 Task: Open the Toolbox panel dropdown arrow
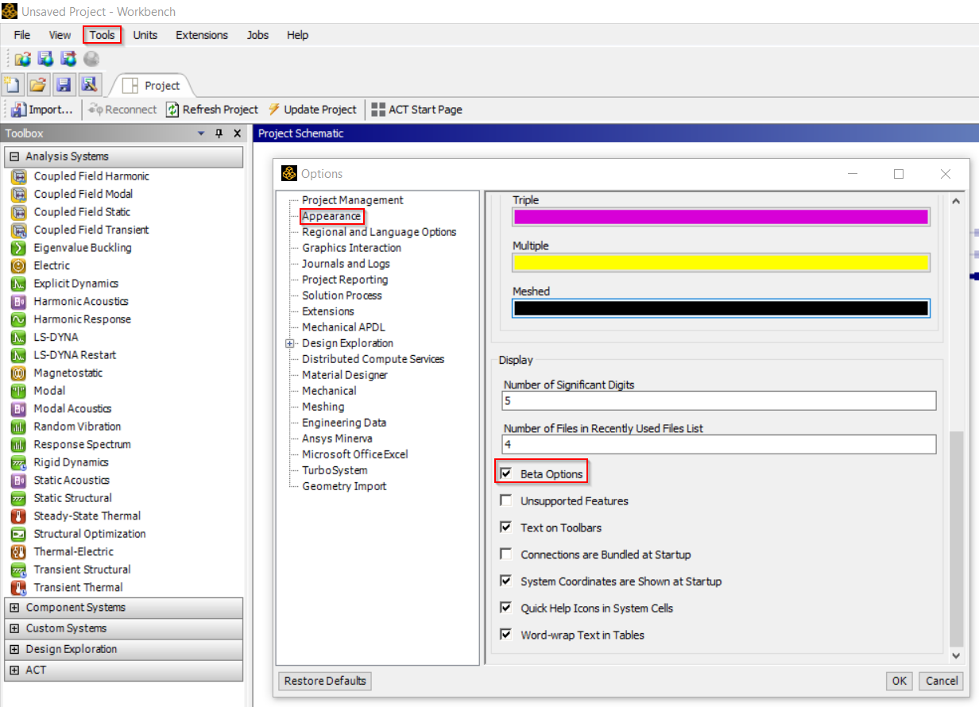click(202, 134)
